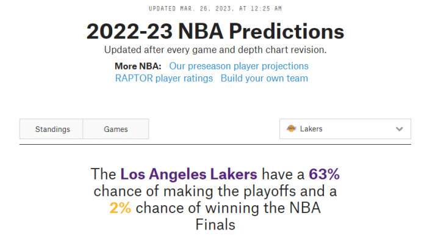The height and width of the screenshot is (243, 427).
Task: Click the purple 63% playoff chance figure
Action: (x=324, y=174)
